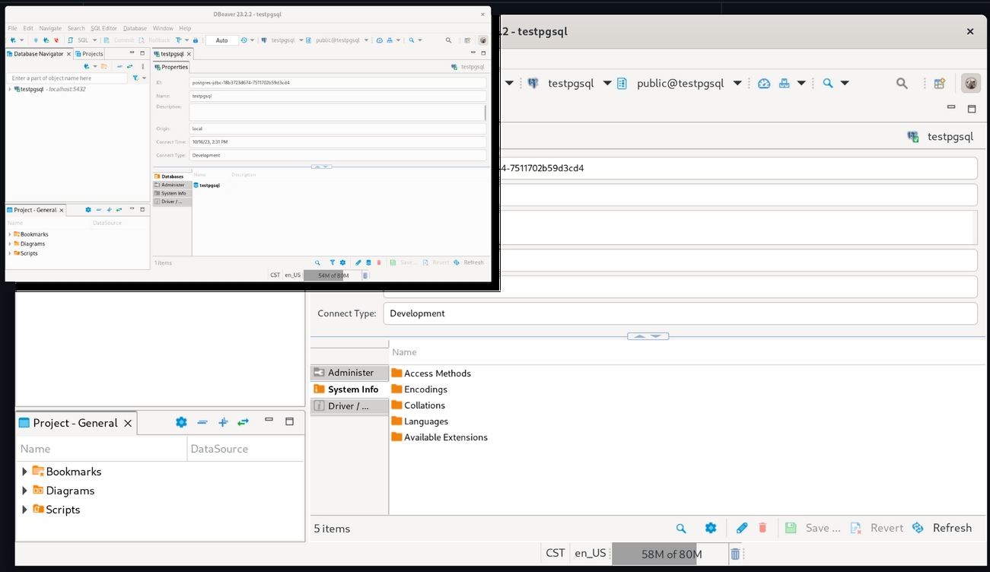Click Refresh button in front window bottom bar
The image size is (990, 572).
pos(469,262)
